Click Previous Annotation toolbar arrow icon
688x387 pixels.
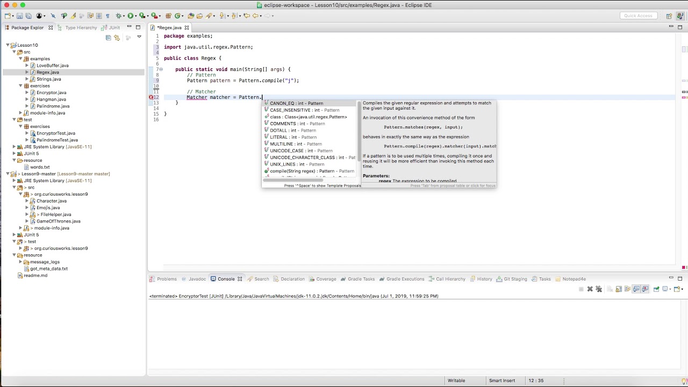tap(234, 16)
